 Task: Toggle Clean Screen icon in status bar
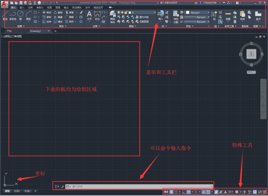click(x=260, y=192)
